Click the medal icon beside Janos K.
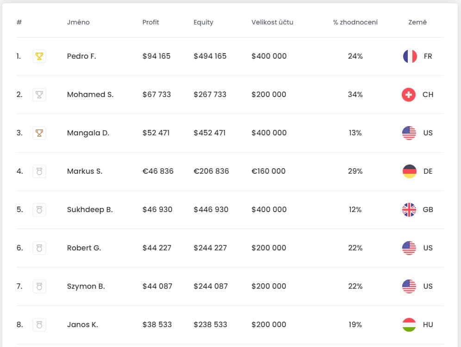 (39, 325)
